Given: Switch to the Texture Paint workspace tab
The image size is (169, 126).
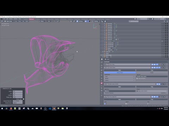Looking at the screenshot, I should pyautogui.click(x=50, y=19).
